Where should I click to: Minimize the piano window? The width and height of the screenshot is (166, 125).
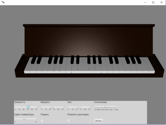tap(145, 2)
